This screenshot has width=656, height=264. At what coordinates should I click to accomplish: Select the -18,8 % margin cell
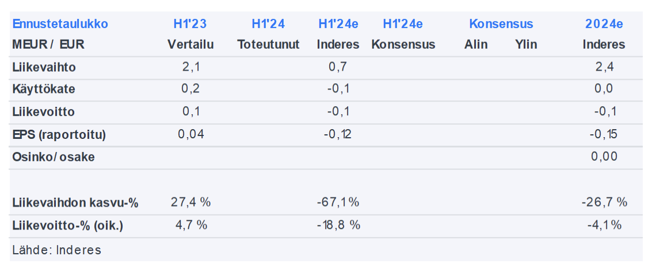click(338, 226)
